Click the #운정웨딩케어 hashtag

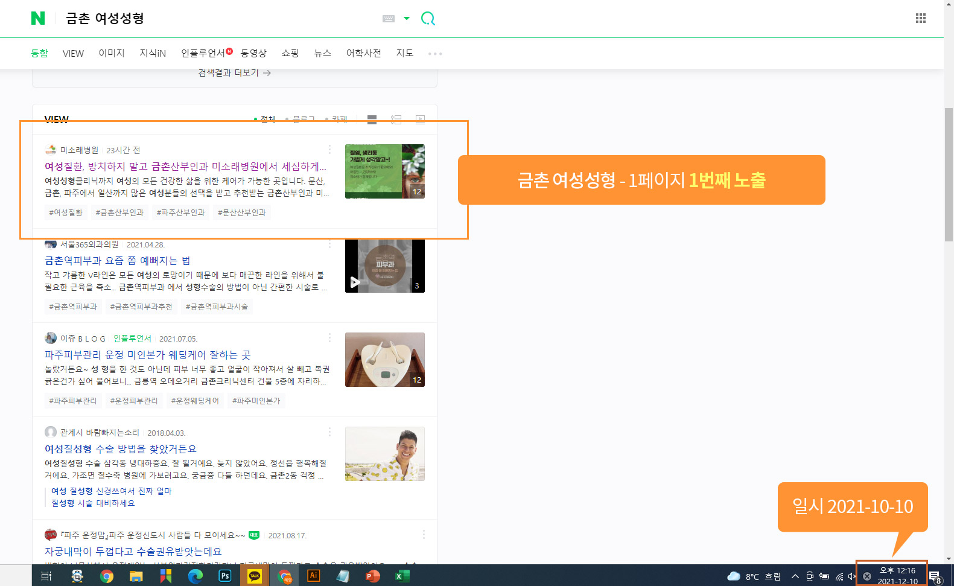195,401
